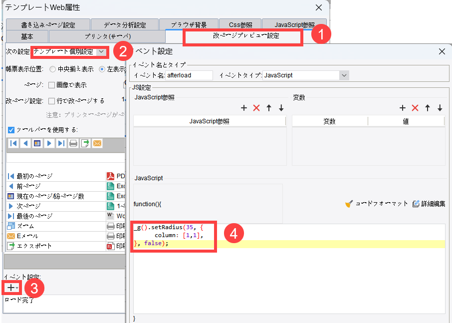Move 変数 entry up
452x323 pixels.
(427, 108)
